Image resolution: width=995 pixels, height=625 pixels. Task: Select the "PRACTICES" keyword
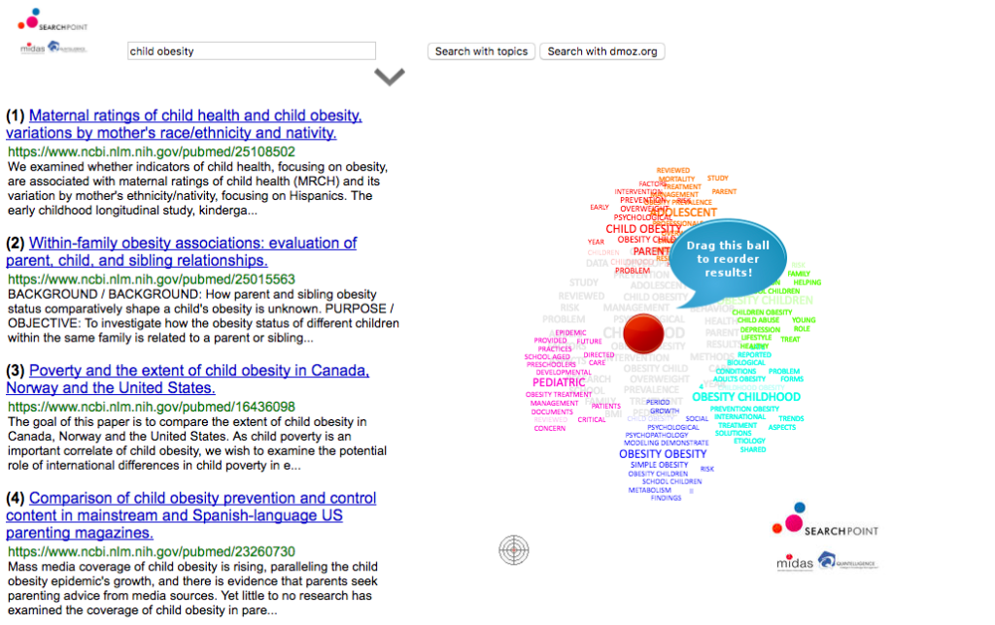(555, 348)
